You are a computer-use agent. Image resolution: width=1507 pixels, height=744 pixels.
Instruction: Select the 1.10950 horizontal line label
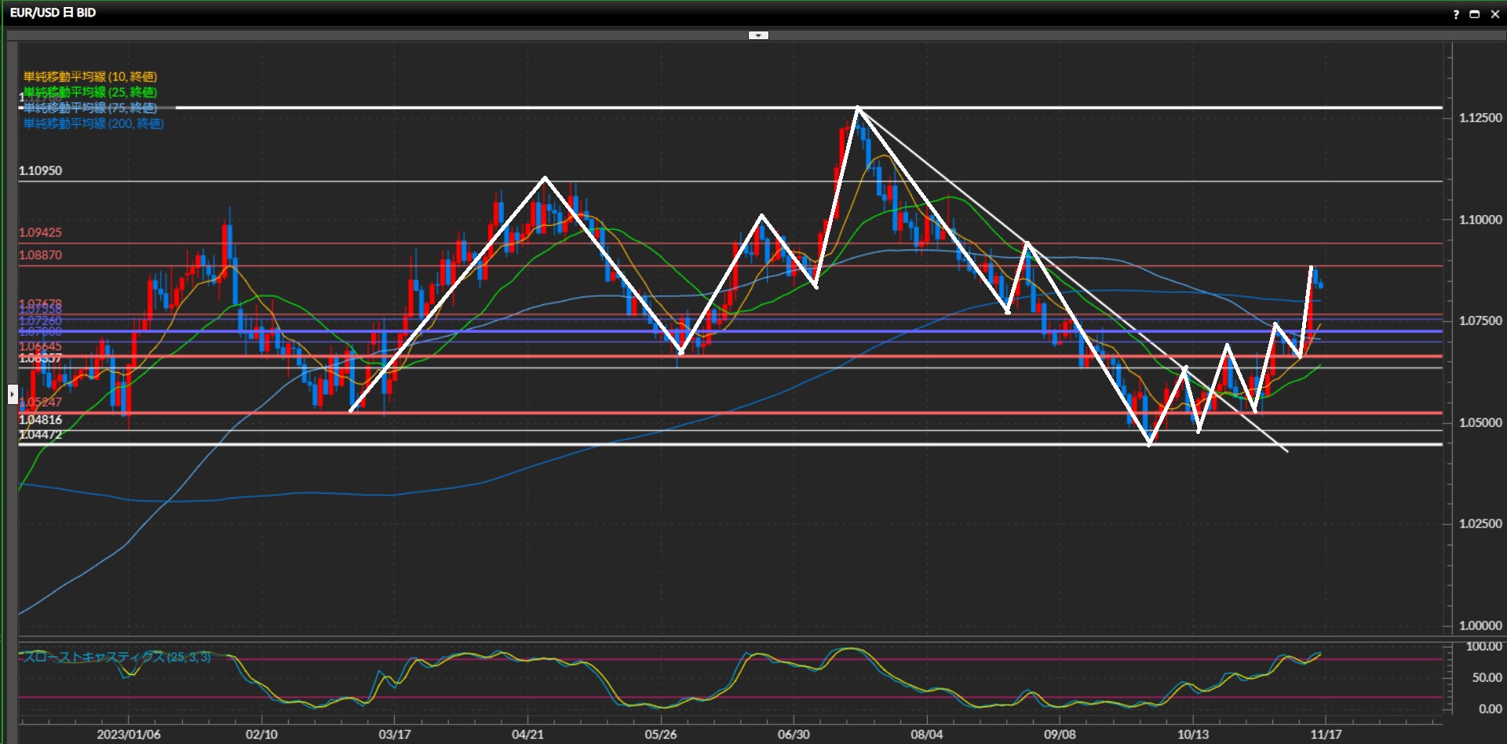41,170
